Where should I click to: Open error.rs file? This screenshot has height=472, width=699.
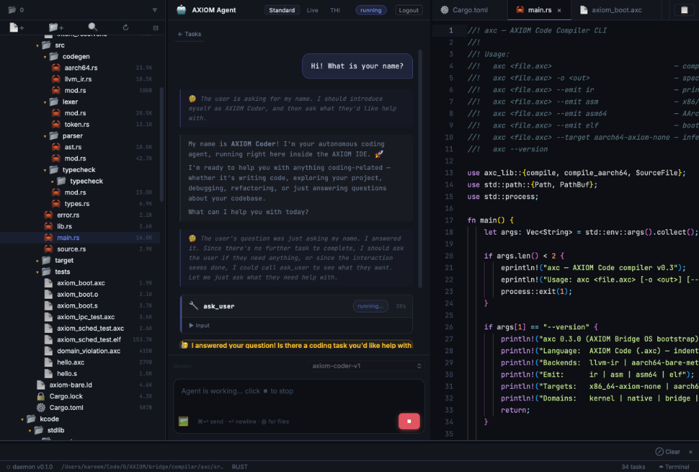click(68, 215)
